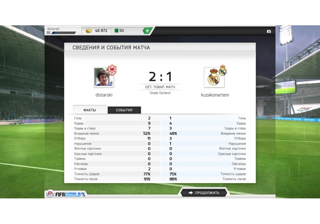
Task: Click the level 55 XP progress bar
Action: click(x=64, y=33)
